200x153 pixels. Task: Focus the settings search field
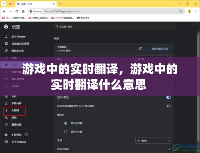coord(115,27)
